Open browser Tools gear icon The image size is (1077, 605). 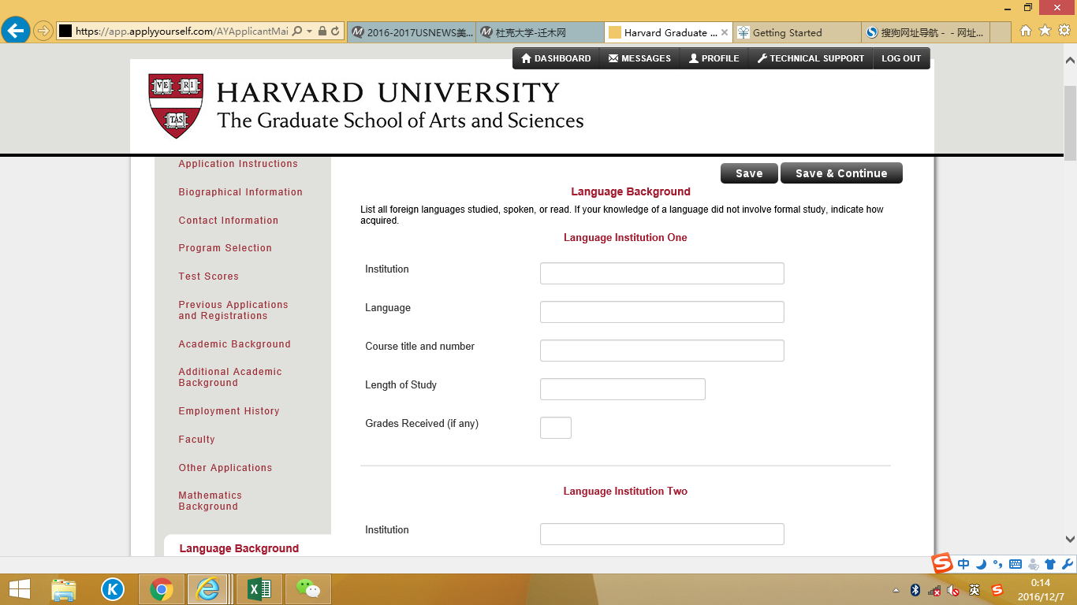click(x=1064, y=31)
